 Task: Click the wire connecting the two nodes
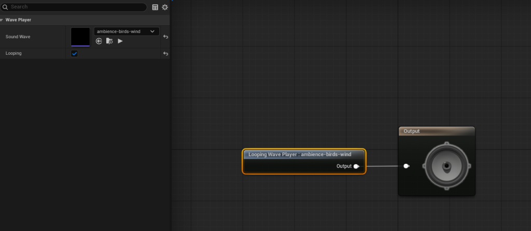(x=381, y=166)
